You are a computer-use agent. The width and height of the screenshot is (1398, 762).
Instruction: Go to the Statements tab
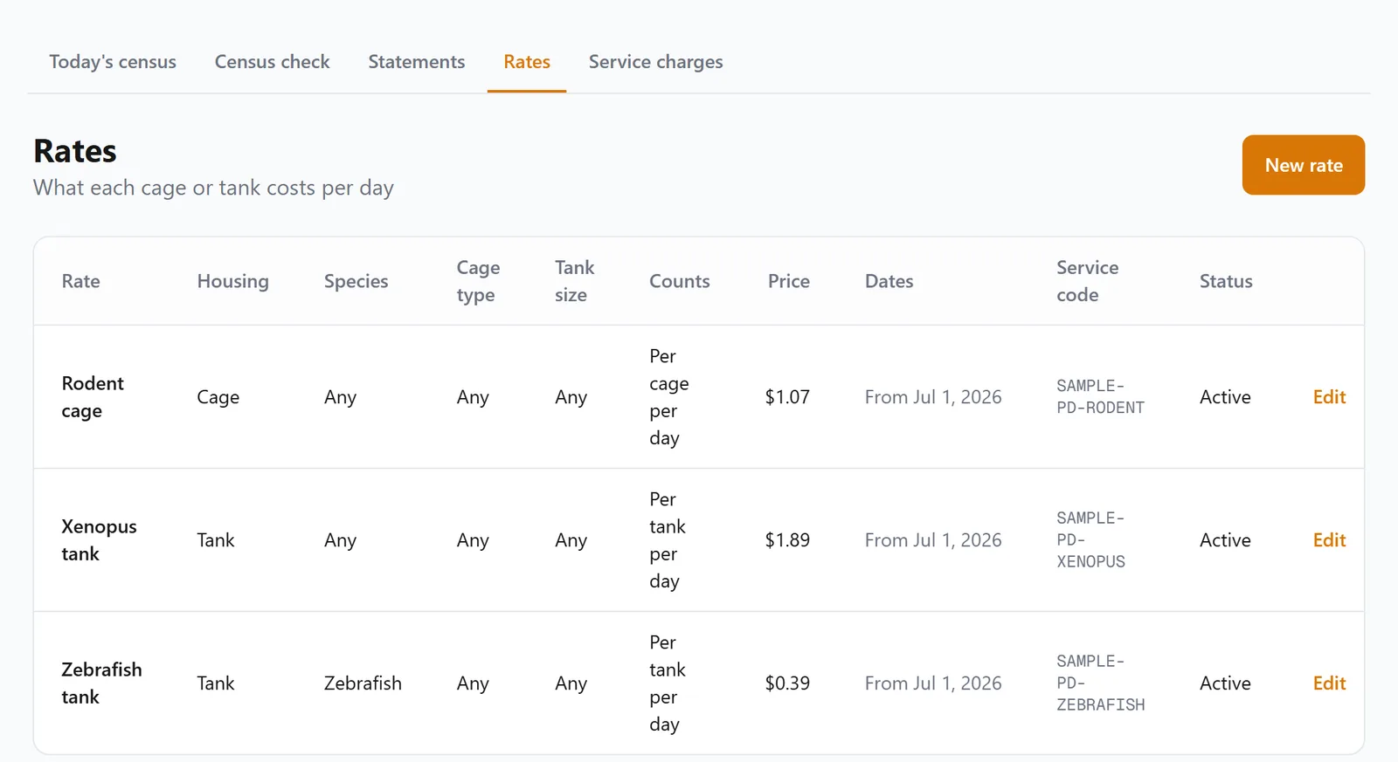[x=416, y=62]
